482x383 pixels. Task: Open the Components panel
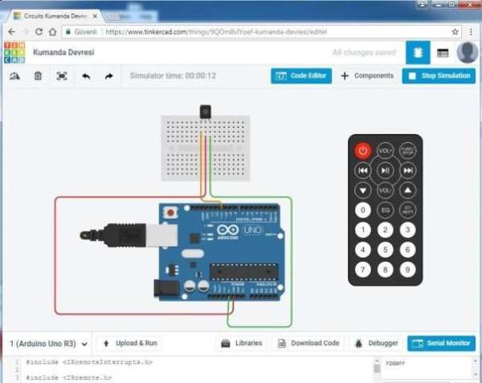click(x=367, y=75)
